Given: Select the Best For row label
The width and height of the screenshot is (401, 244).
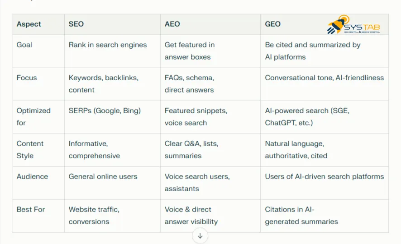Looking at the screenshot, I should pos(31,209).
